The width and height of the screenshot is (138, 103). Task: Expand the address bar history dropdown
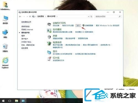point(89,17)
